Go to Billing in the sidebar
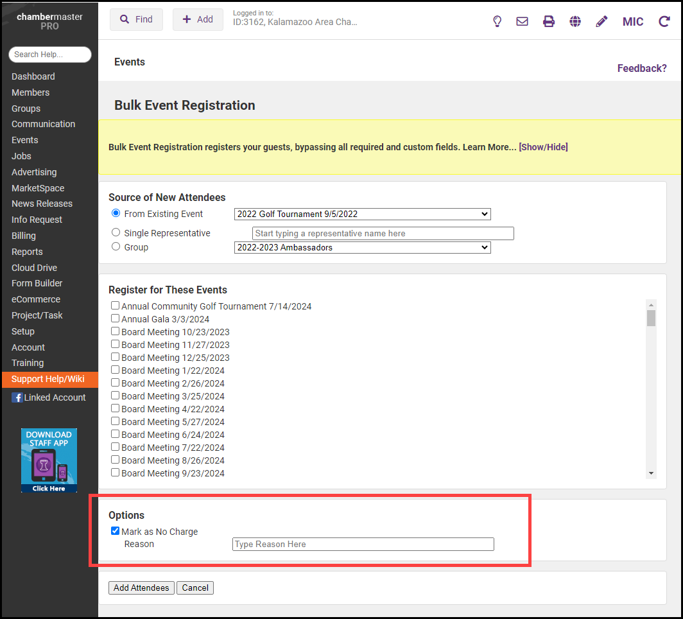This screenshot has height=619, width=683. 24,236
